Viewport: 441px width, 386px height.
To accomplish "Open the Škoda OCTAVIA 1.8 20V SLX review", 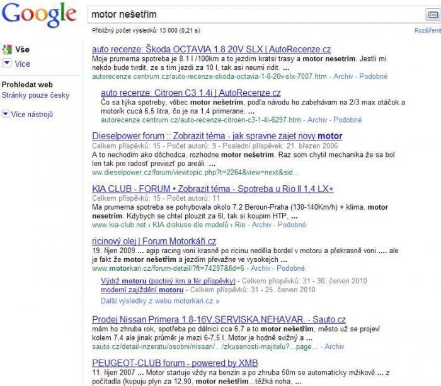I will point(211,49).
